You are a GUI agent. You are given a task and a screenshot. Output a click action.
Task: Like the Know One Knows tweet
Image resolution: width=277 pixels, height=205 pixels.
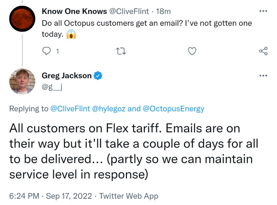point(192,51)
